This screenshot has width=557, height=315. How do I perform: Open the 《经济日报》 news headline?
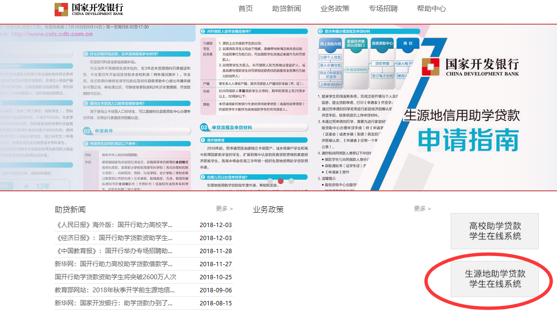(x=114, y=238)
